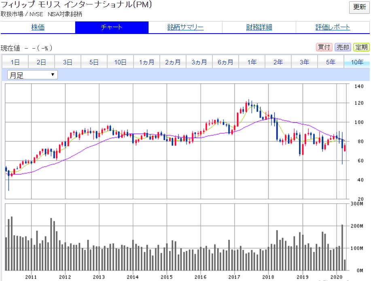The height and width of the screenshot is (281, 371).
Task: Select the 1カ月 chart period
Action: coord(146,62)
